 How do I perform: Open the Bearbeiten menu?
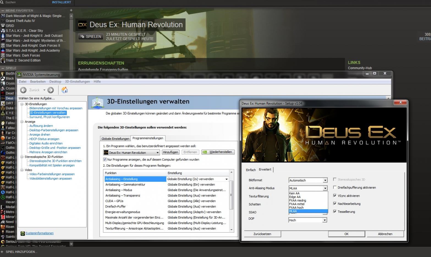(38, 82)
